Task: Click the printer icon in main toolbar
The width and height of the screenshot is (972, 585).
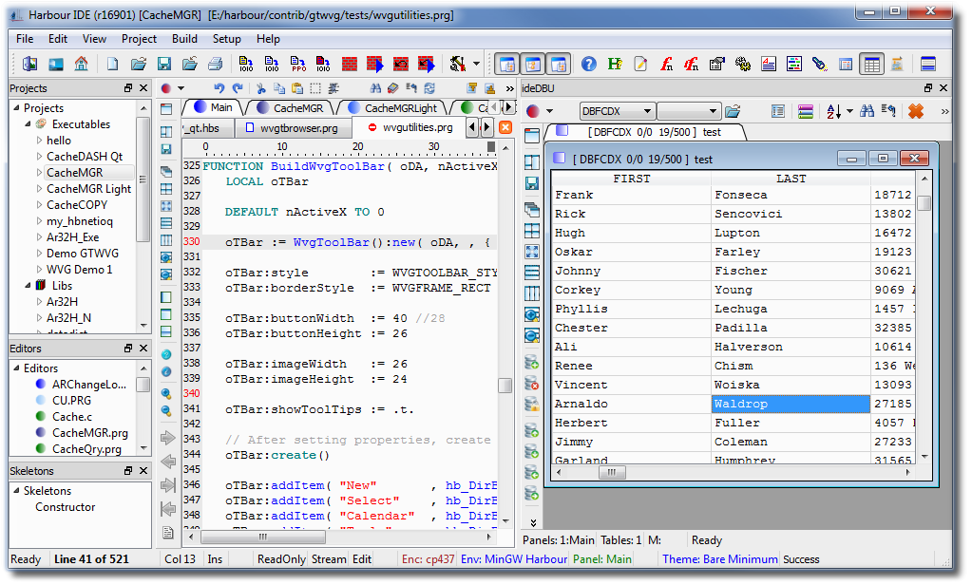Action: (215, 65)
